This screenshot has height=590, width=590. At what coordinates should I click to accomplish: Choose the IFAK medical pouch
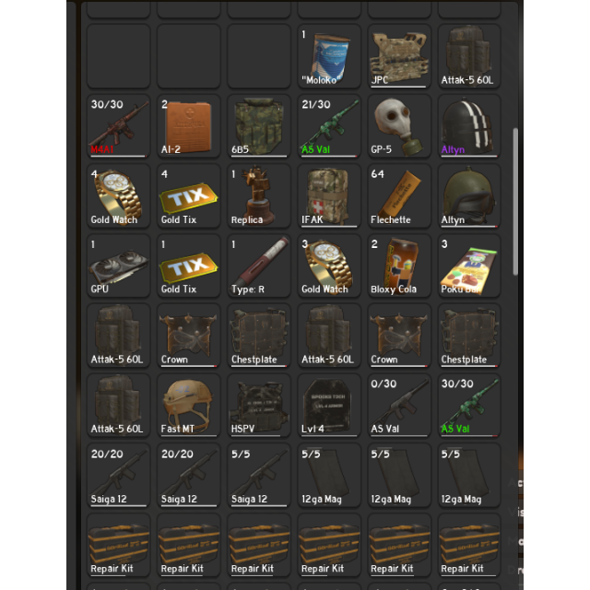pyautogui.click(x=329, y=196)
